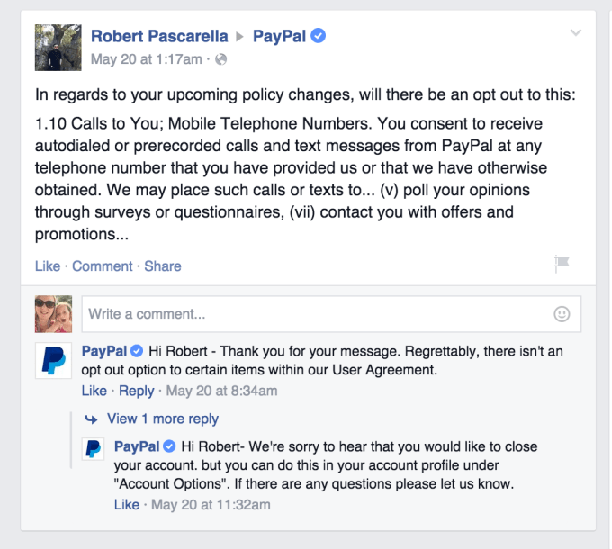
Task: Expand View 1 more reply
Action: pyautogui.click(x=162, y=418)
